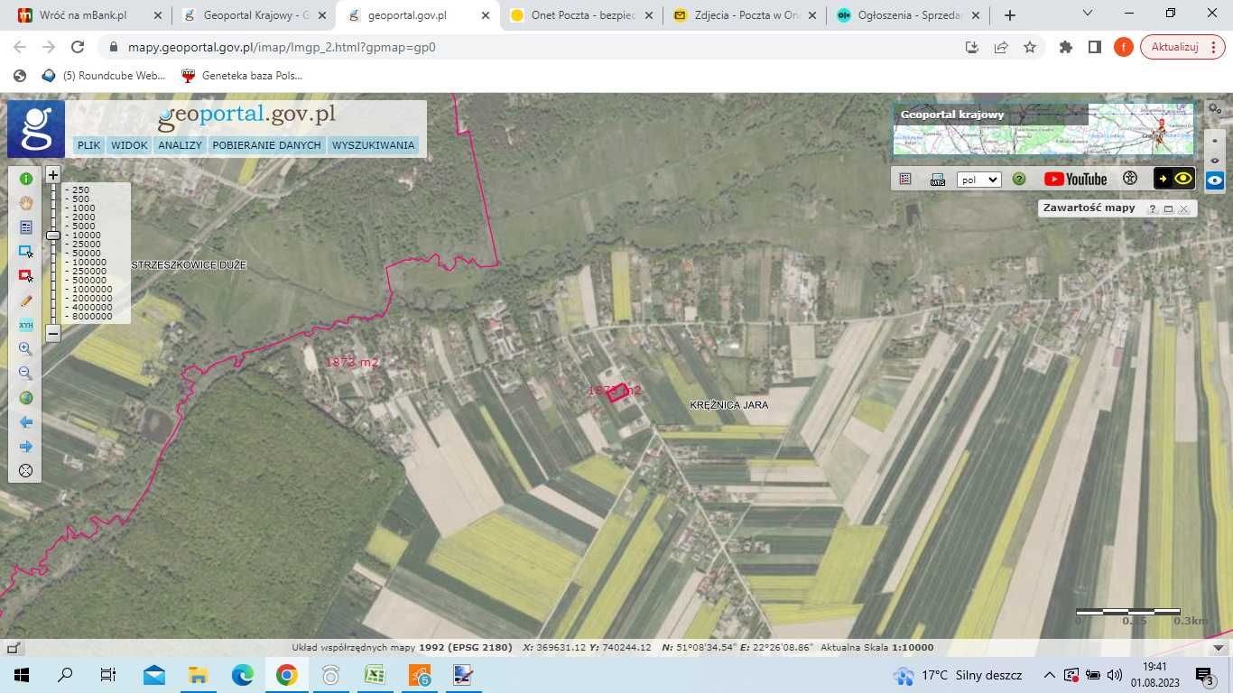Select the zoom-in magnifier tool
This screenshot has height=693, width=1233.
click(25, 349)
